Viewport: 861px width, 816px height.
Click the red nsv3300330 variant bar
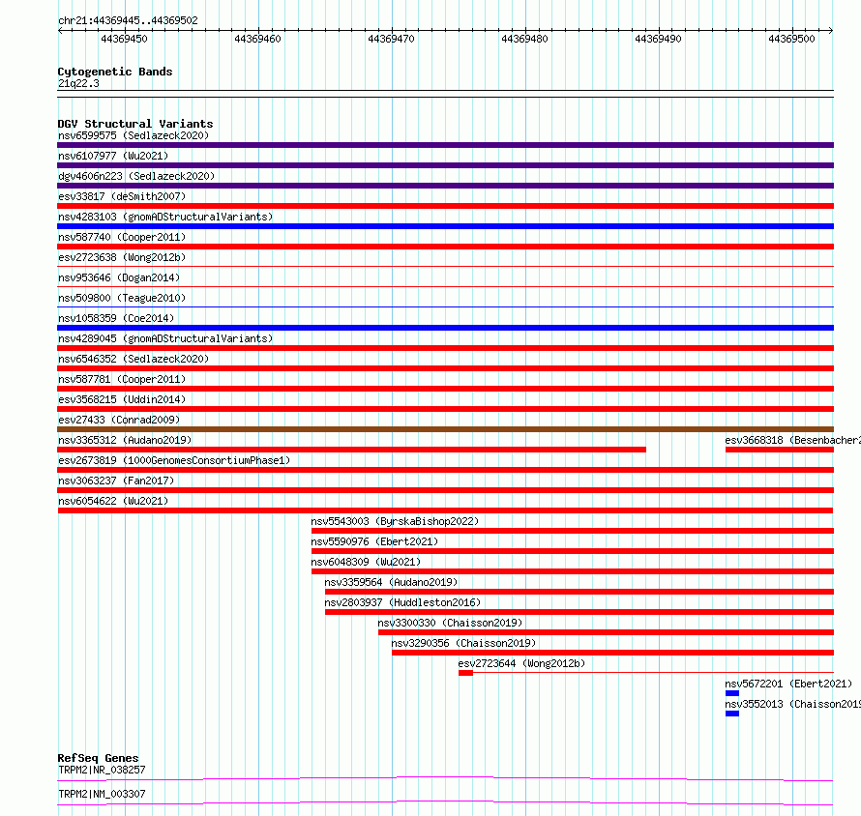click(607, 632)
